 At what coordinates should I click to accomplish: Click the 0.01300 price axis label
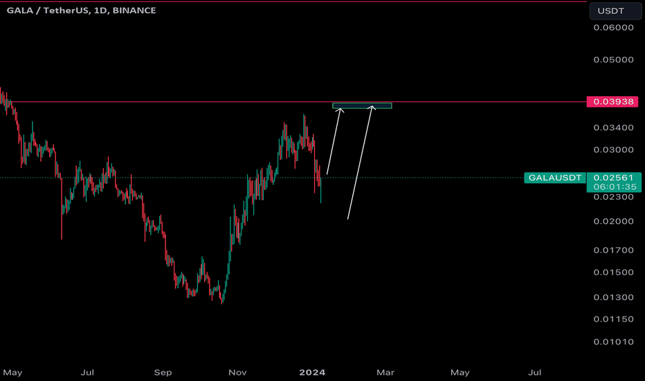pos(613,297)
